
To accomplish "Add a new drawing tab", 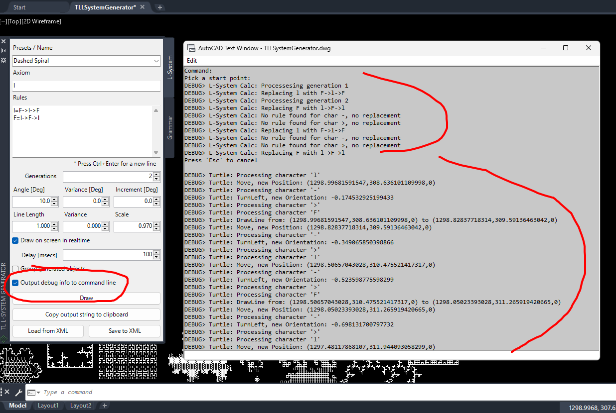I will tap(160, 7).
